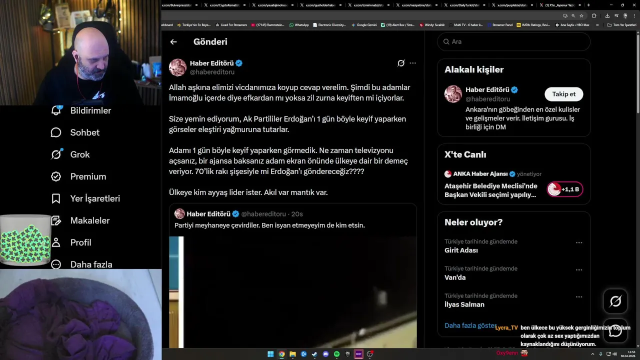Open Google Gemini bookmark
Viewport: 640px width, 360px height.
pyautogui.click(x=364, y=25)
